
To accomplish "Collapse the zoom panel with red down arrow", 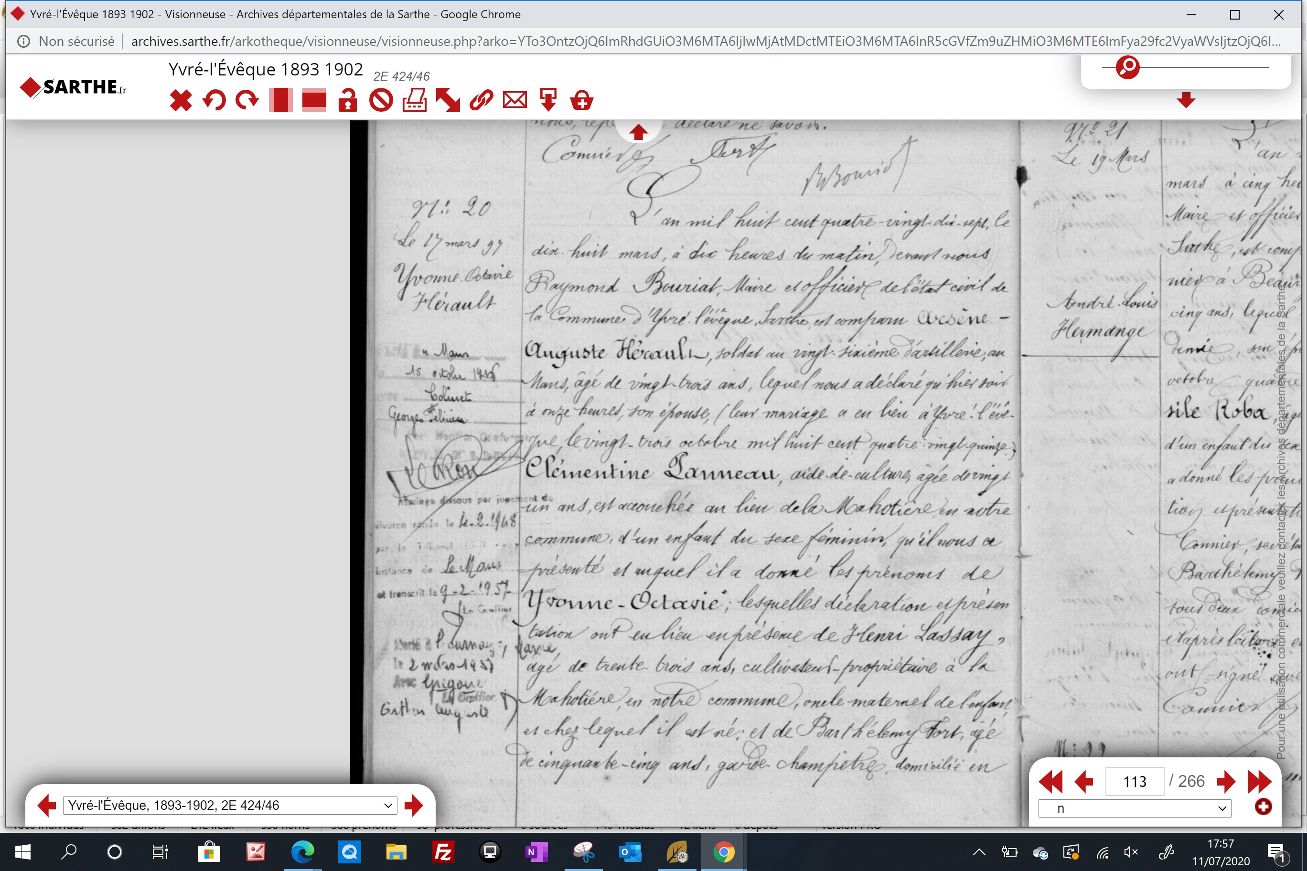I will point(1186,100).
